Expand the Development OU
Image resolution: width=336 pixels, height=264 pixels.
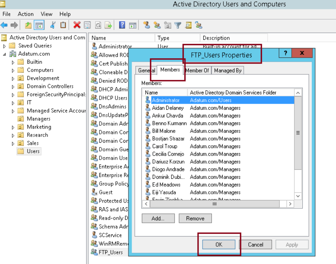point(13,78)
